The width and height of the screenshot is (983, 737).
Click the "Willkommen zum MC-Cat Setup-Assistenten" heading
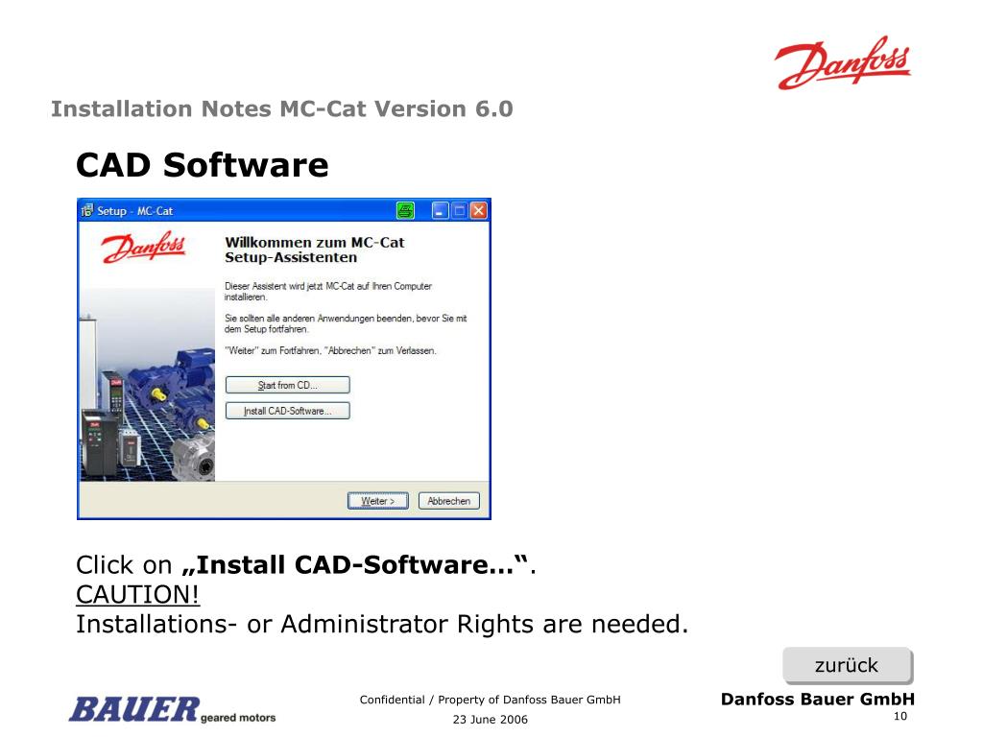pyautogui.click(x=315, y=250)
